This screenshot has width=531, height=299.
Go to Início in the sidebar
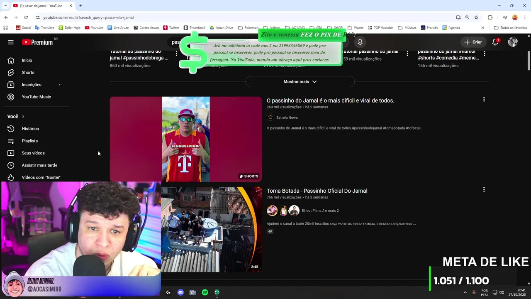coord(27,60)
